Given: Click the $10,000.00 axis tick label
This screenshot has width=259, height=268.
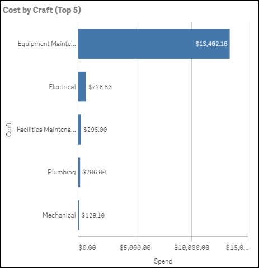Looking at the screenshot, I should 191,248.
